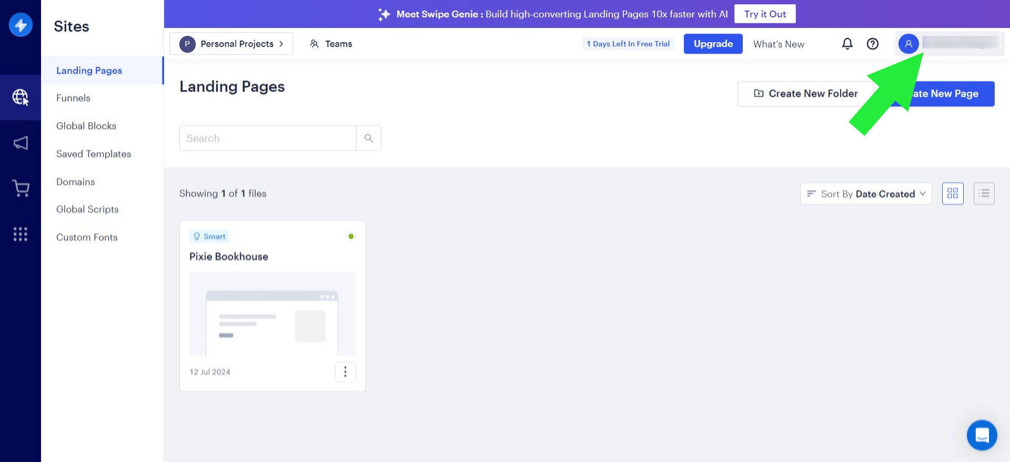Open the megaphone marketing icon
Image resolution: width=1010 pixels, height=462 pixels.
pyautogui.click(x=21, y=143)
